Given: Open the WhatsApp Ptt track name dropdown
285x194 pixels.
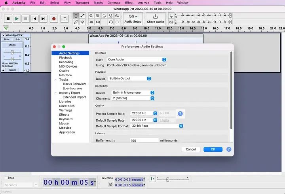Looking at the screenshot, I should coord(14,35).
